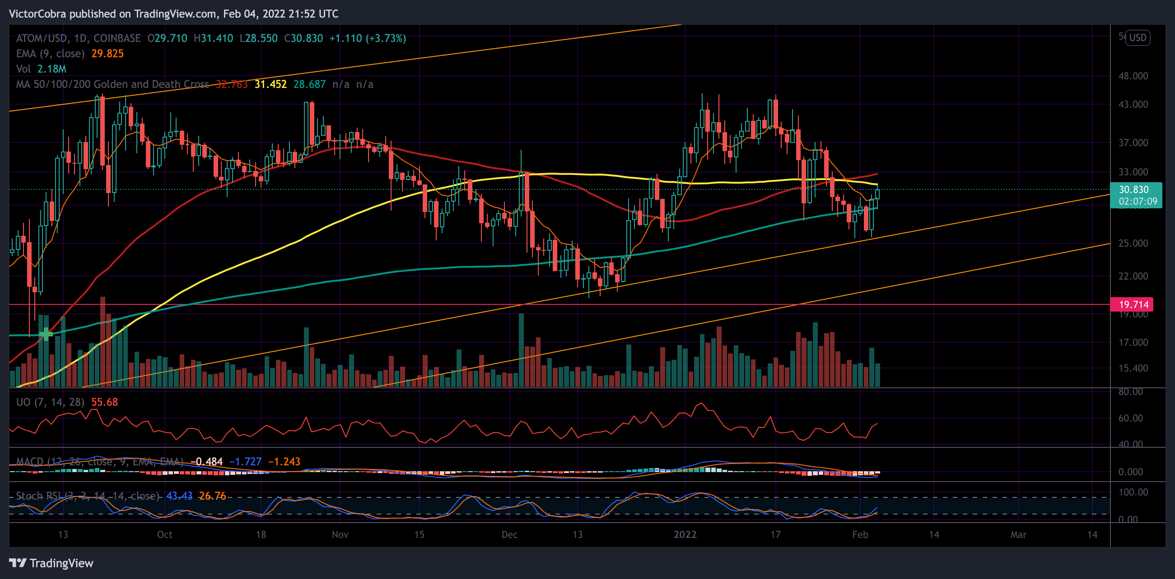Click the UO value 55.68
The height and width of the screenshot is (579, 1175).
pos(104,402)
